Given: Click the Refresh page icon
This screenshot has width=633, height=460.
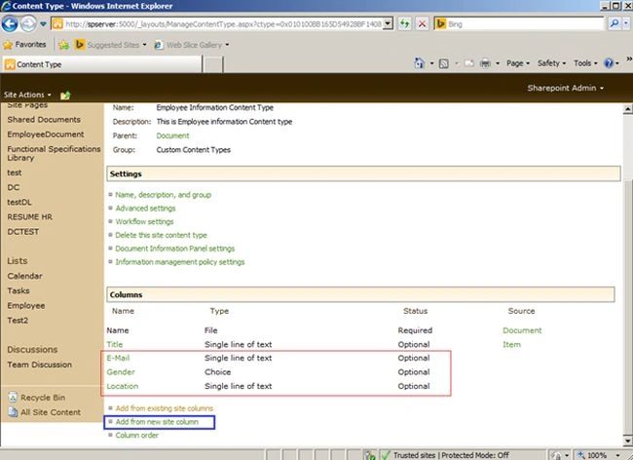Looking at the screenshot, I should point(404,23).
